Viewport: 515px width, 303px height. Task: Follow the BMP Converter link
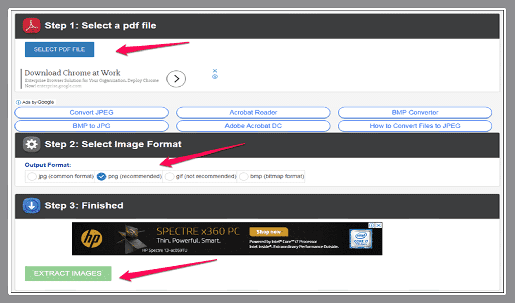[x=415, y=113]
